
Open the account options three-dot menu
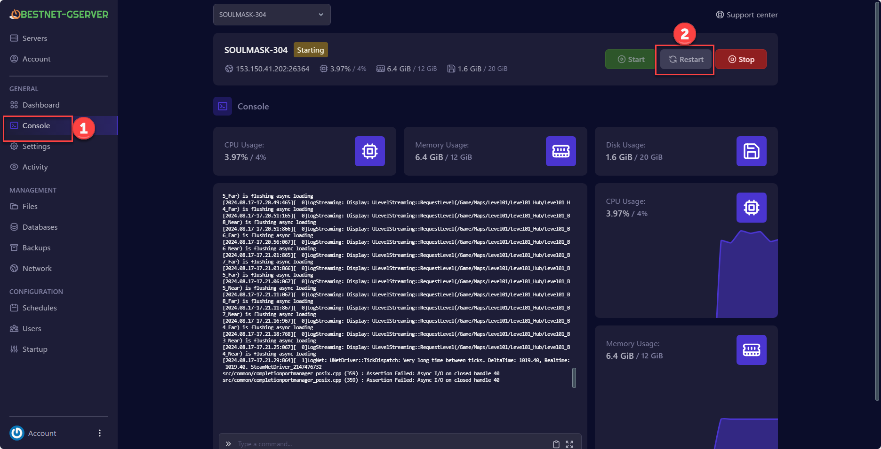pos(99,433)
